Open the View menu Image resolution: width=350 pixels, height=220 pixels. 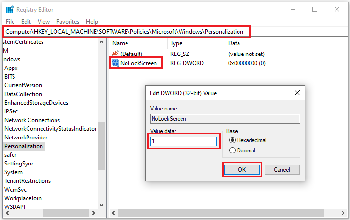coord(43,22)
